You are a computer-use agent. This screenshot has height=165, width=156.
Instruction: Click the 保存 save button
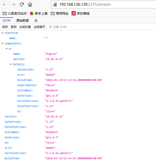pyautogui.click(x=5, y=27)
